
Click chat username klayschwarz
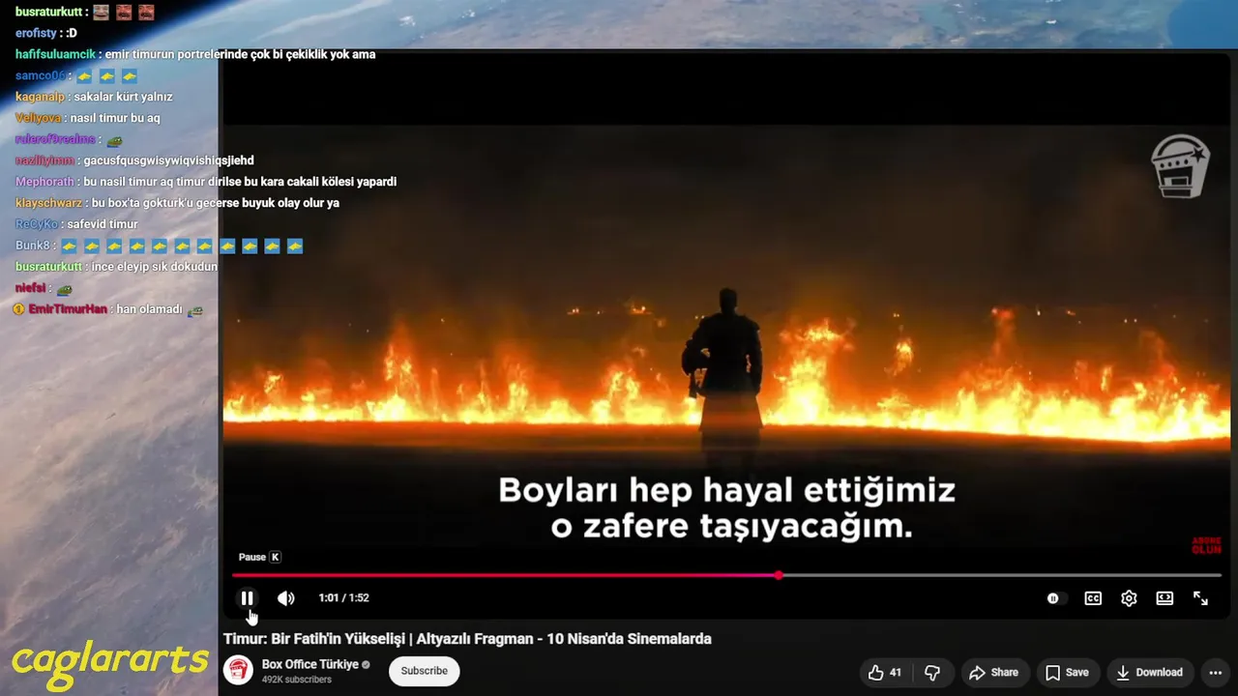(x=48, y=203)
